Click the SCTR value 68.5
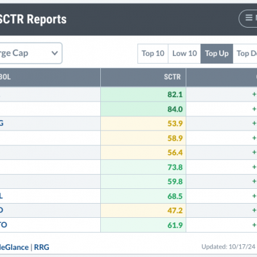This screenshot has width=257, height=257. point(175,196)
